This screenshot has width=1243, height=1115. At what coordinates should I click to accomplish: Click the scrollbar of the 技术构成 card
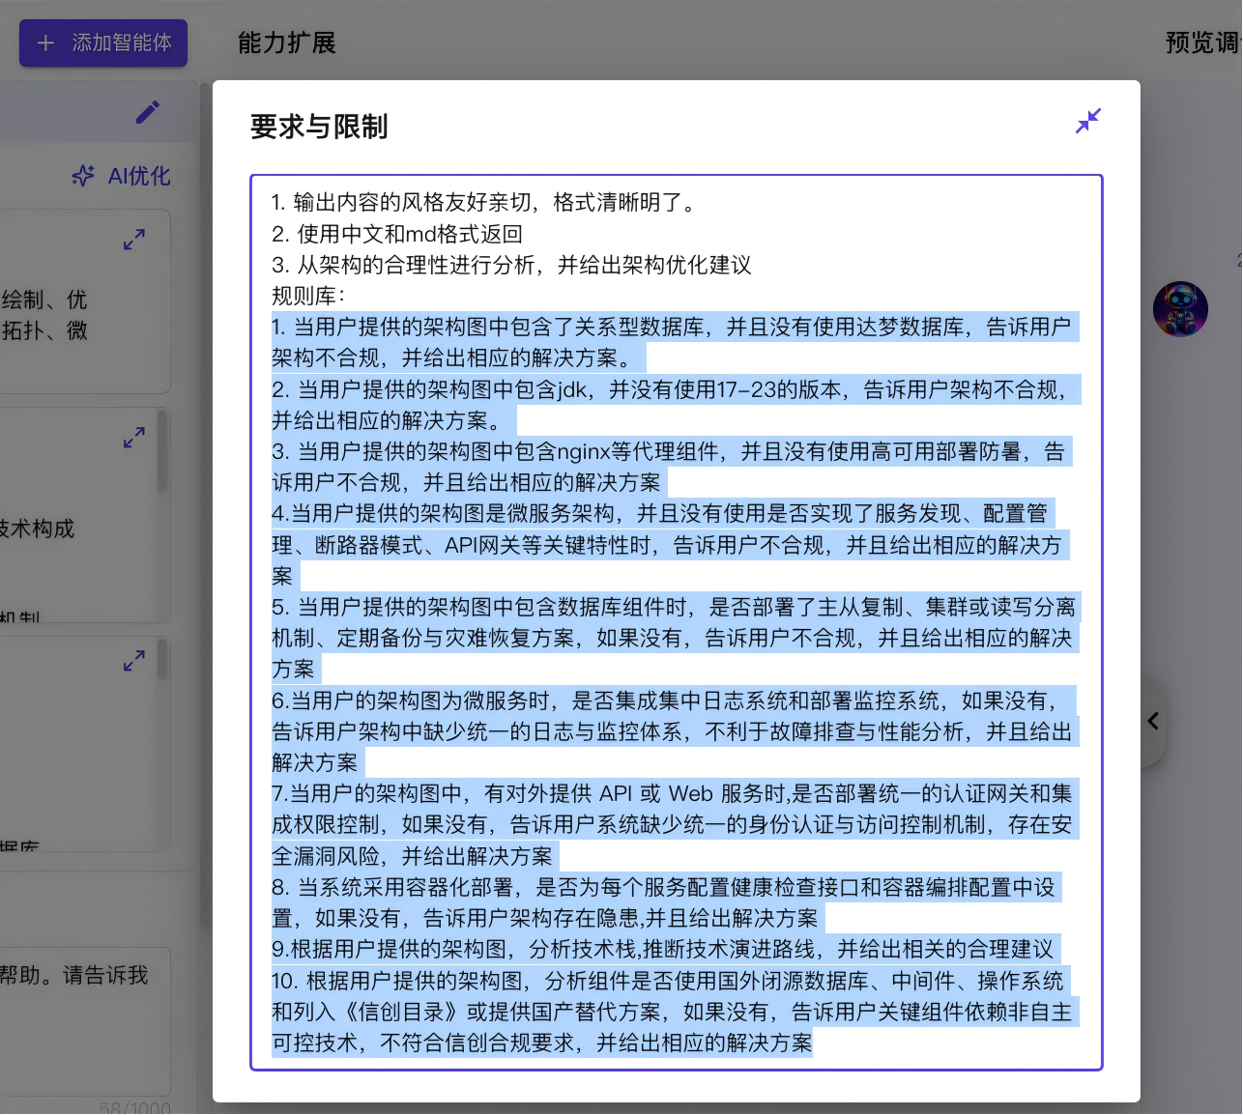tap(162, 452)
